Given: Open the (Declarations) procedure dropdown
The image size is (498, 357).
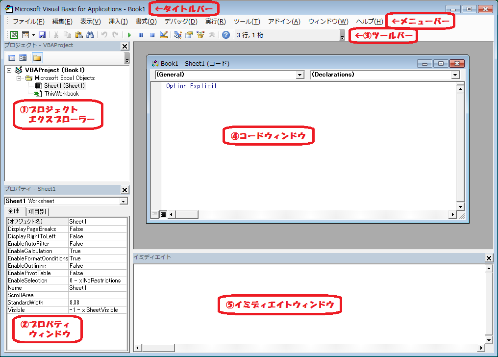Looking at the screenshot, I should pyautogui.click(x=455, y=75).
